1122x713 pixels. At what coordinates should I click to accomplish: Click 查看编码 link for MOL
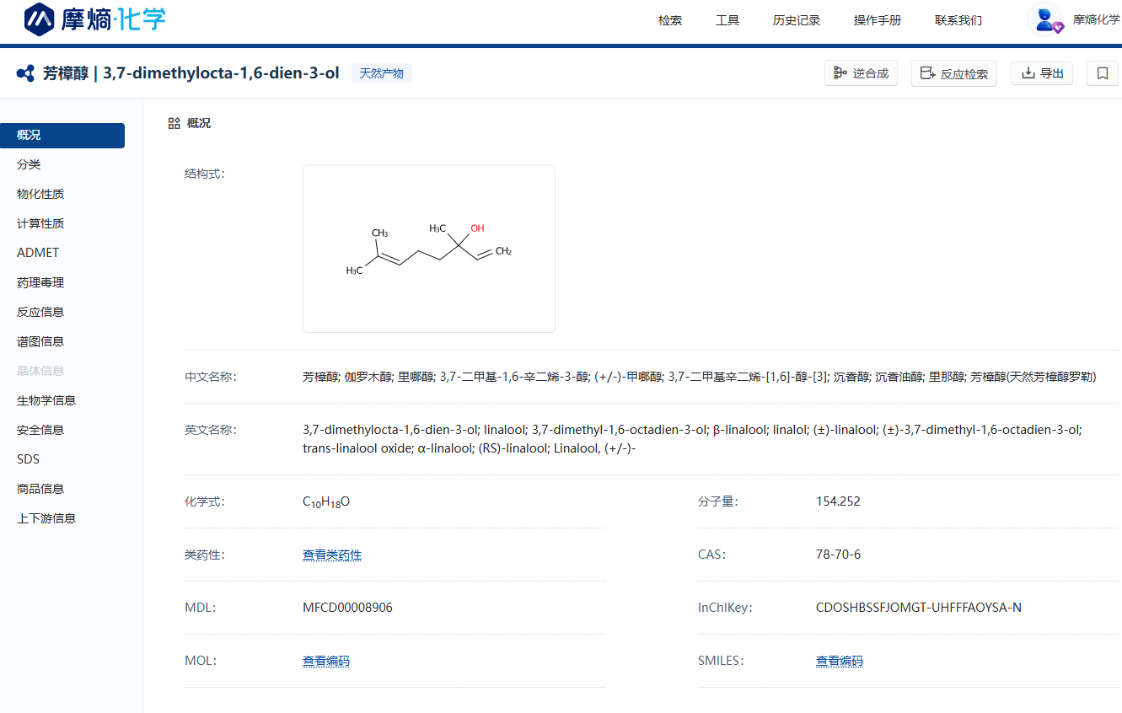pos(326,661)
